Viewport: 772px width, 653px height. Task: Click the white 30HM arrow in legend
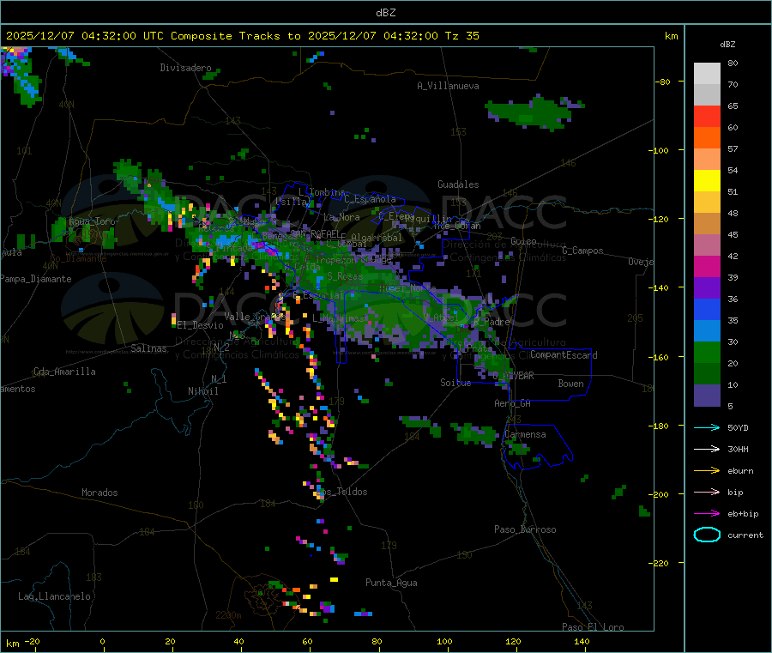click(x=707, y=449)
